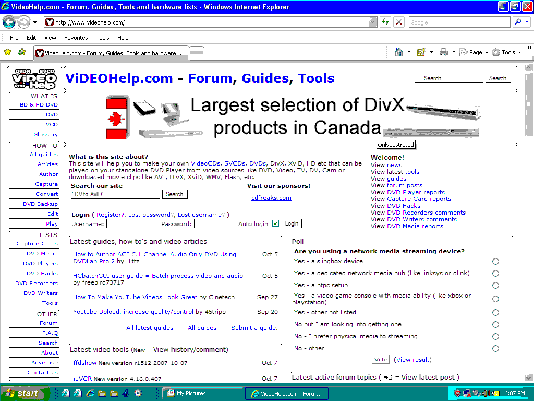Open the Favorites Center star icon
Screen dimensions: 534x401
point(7,52)
